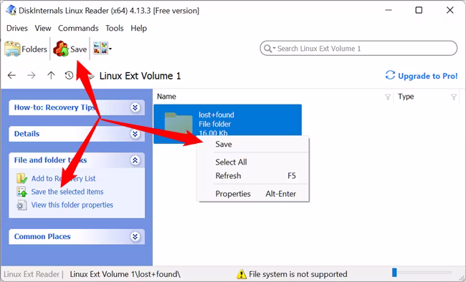The image size is (466, 282).
Task: Click Save the selected items link
Action: coord(67,192)
